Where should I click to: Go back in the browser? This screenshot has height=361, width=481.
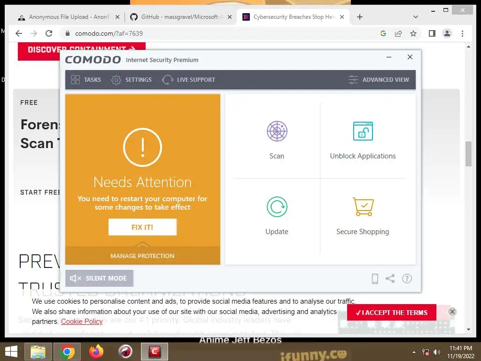tap(19, 33)
